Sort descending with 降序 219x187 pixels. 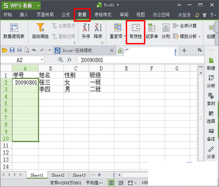click(98, 31)
